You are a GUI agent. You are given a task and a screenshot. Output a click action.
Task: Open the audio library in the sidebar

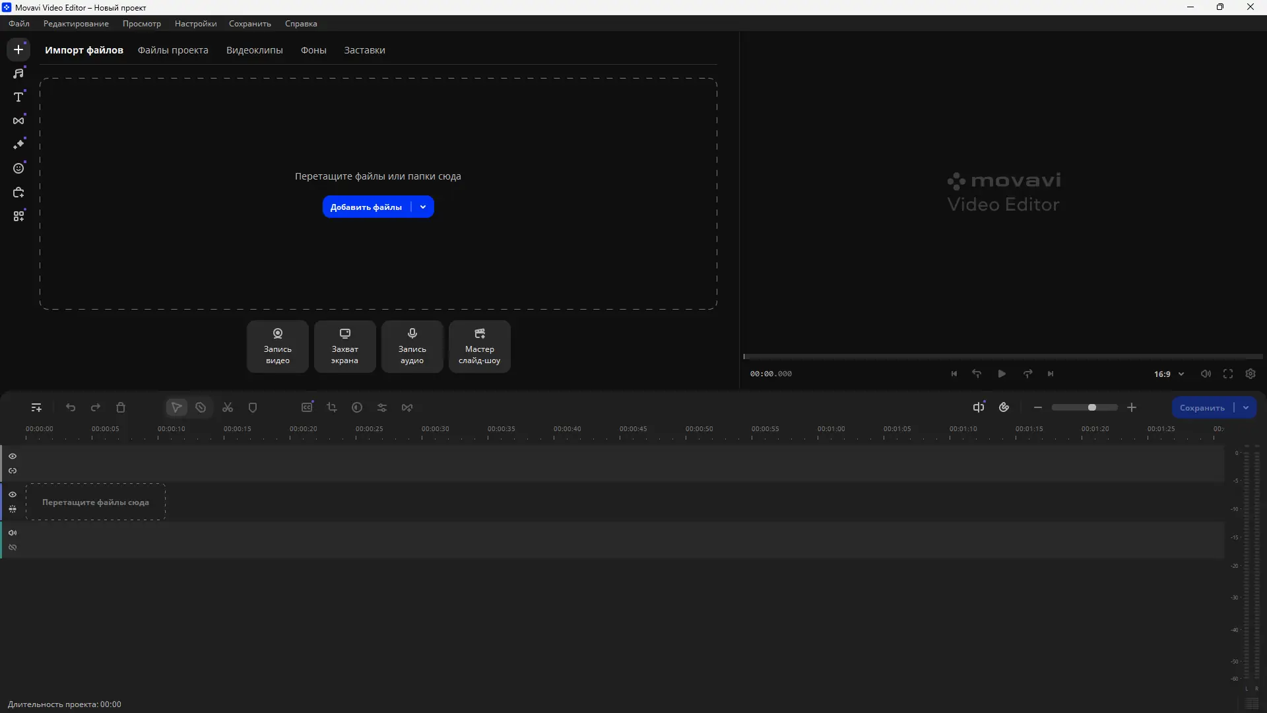(18, 73)
